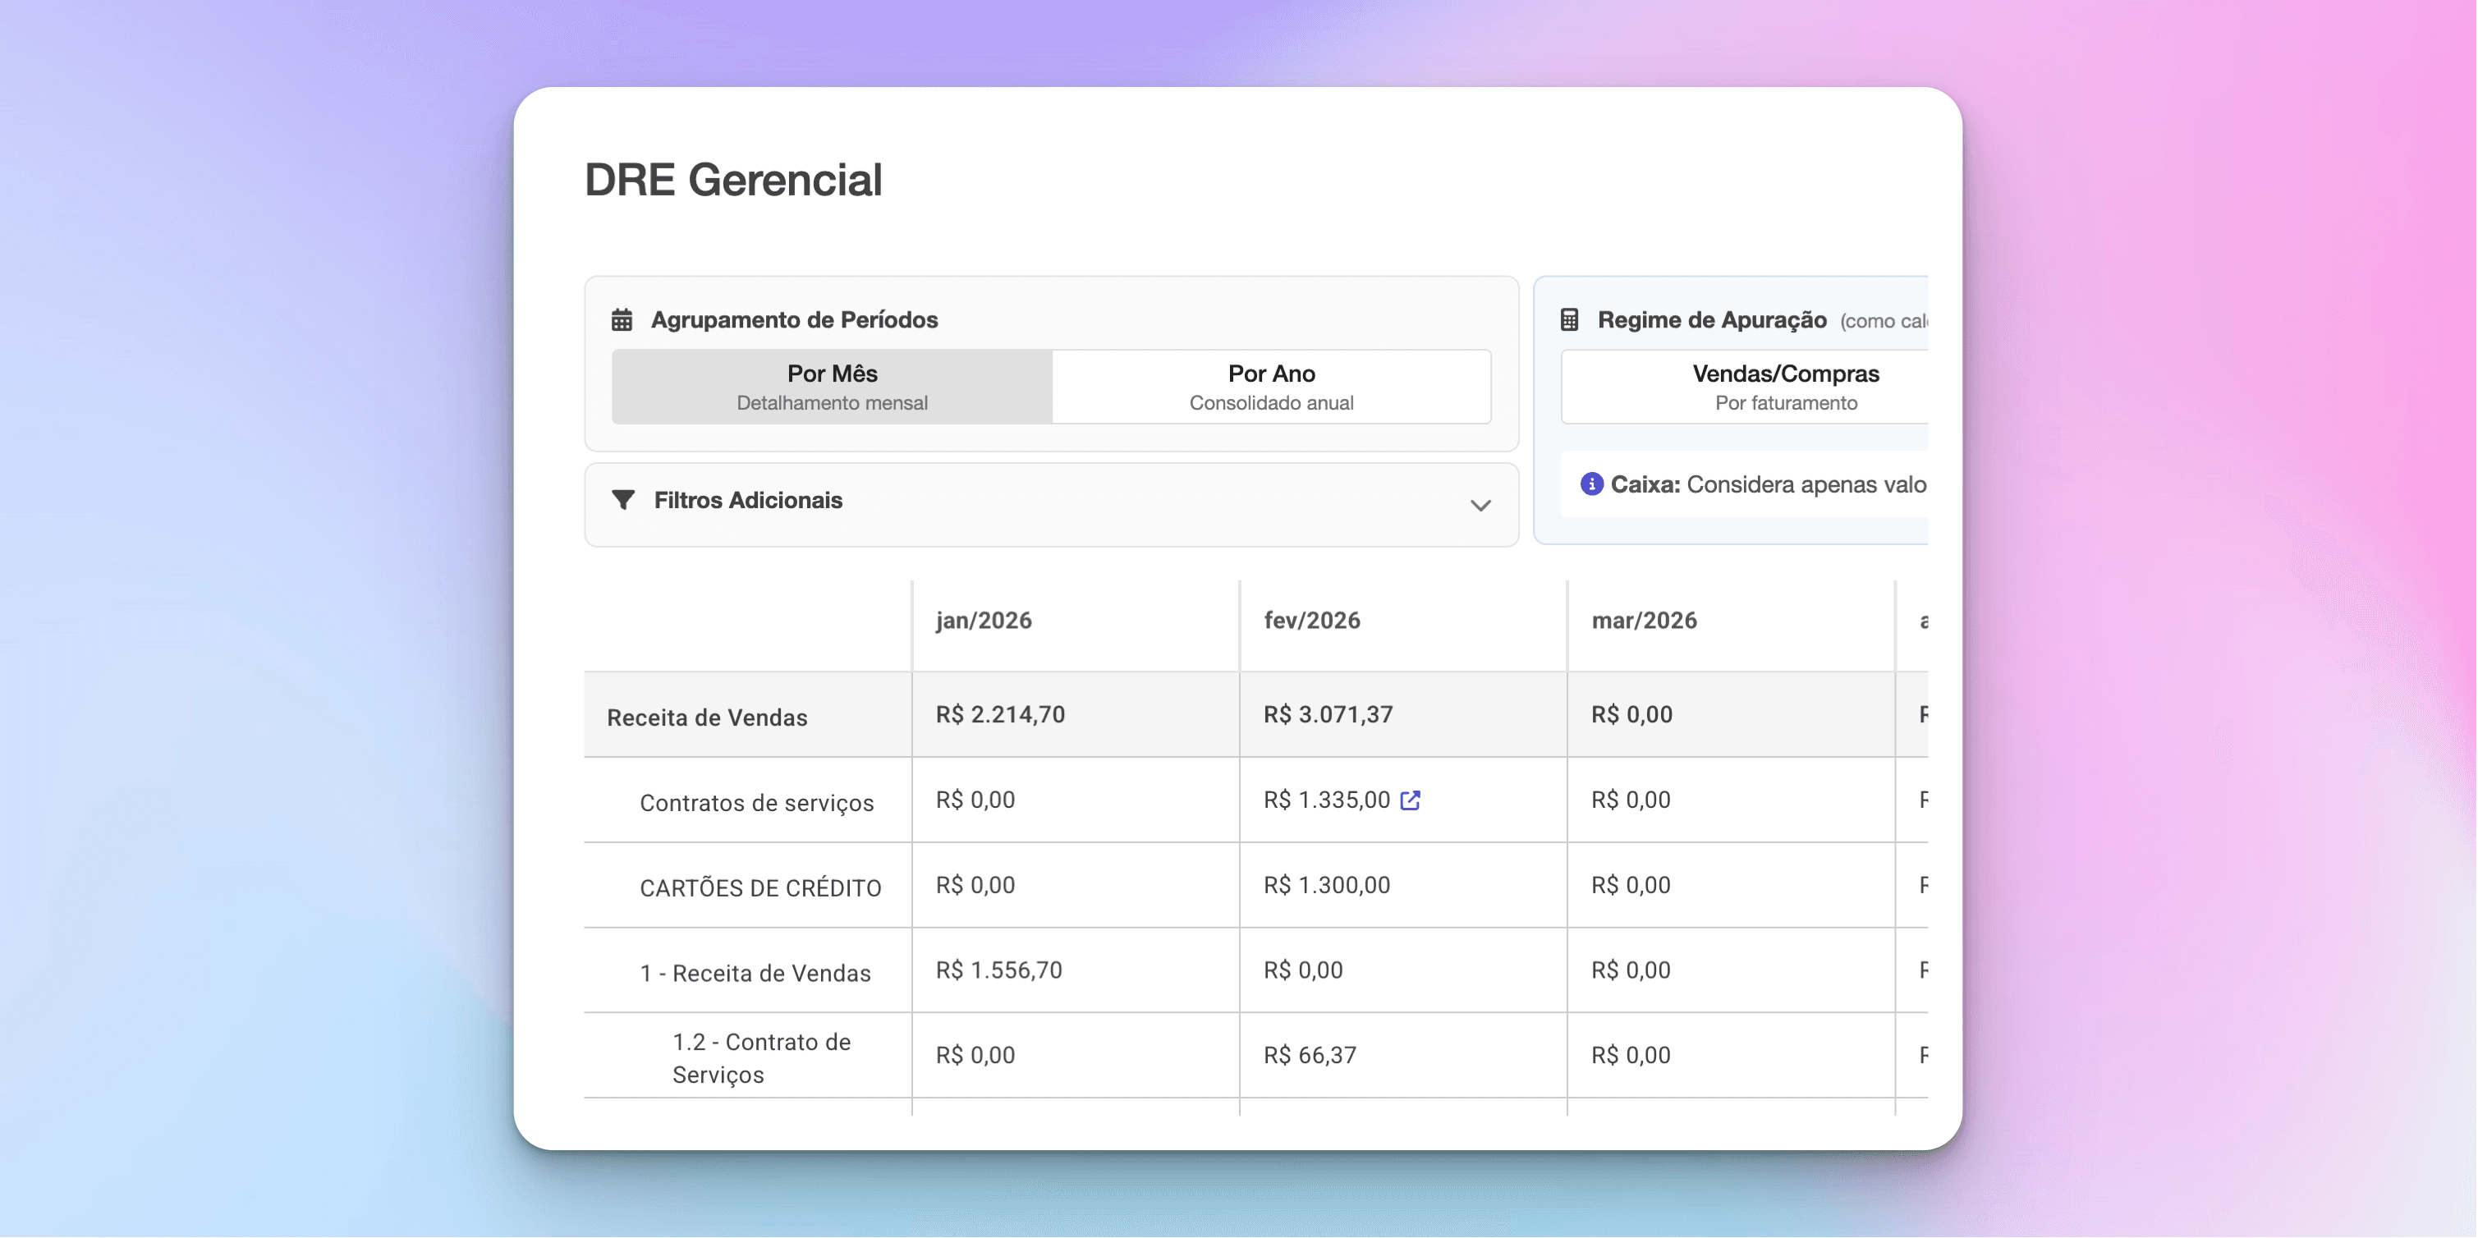Image resolution: width=2478 pixels, height=1238 pixels.
Task: Click the funnel icon in Filtros Adicionais
Action: tap(623, 500)
